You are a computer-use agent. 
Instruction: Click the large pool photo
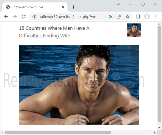pos(79,85)
